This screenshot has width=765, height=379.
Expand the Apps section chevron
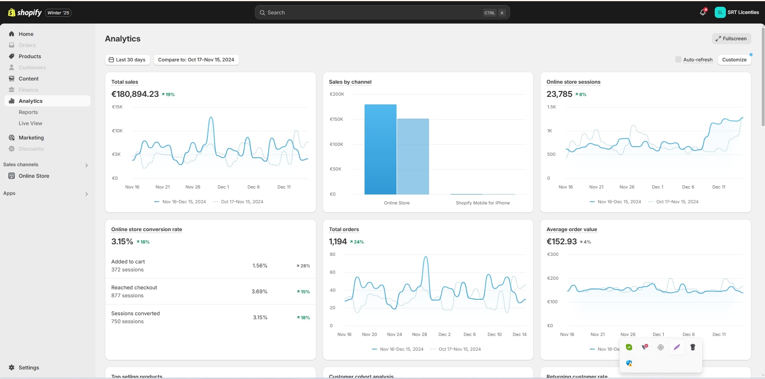(x=86, y=194)
